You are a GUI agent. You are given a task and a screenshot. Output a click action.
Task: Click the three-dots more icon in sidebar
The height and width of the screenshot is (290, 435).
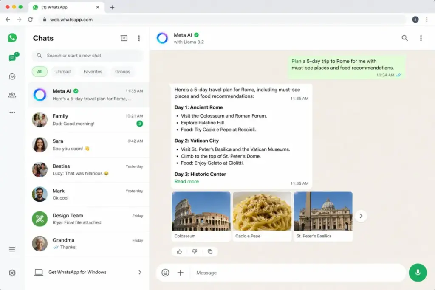[x=12, y=113]
